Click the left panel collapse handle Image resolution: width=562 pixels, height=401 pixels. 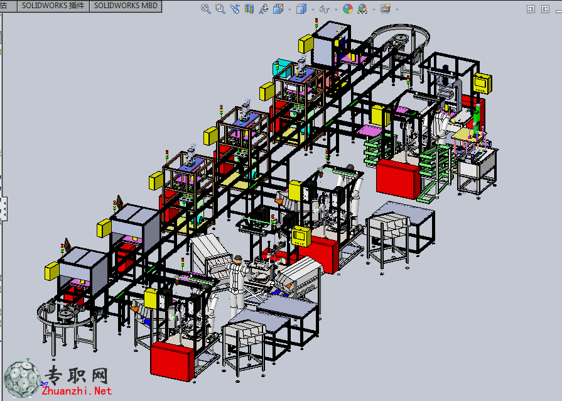click(4, 209)
